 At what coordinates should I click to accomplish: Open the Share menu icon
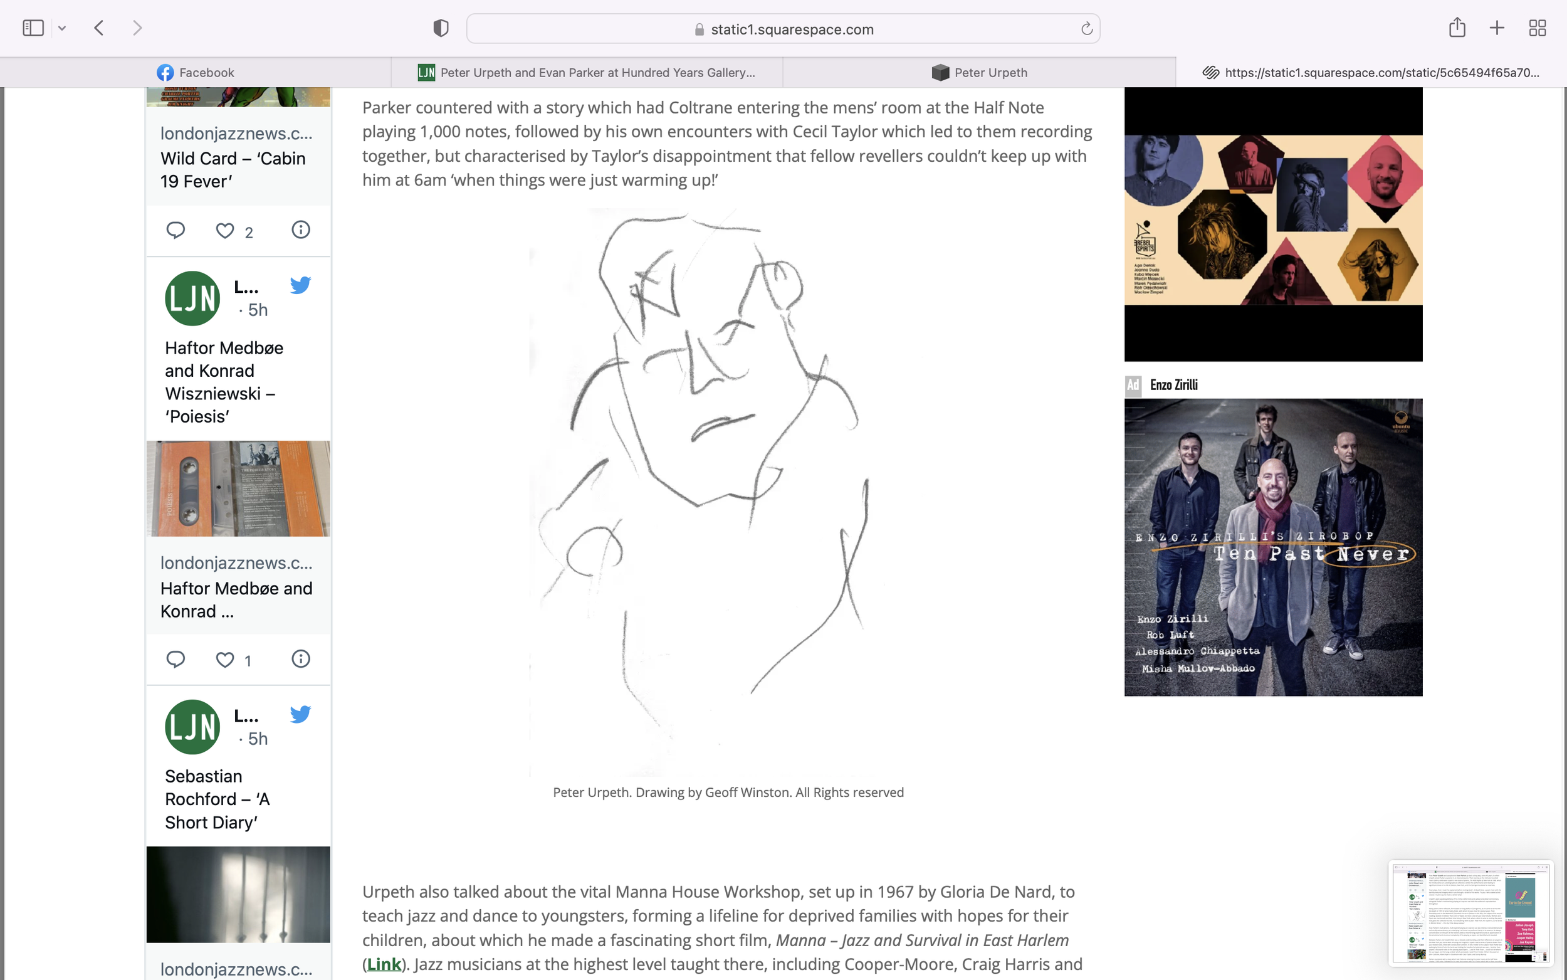[1457, 28]
